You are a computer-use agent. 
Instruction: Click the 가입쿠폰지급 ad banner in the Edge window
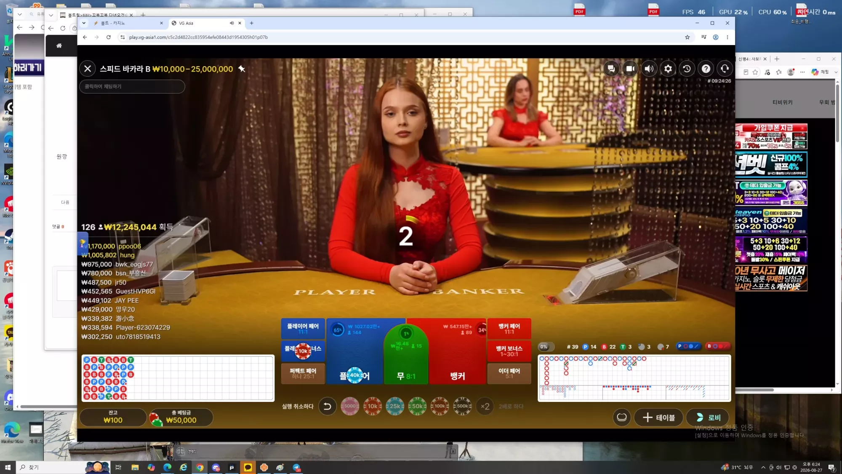click(771, 137)
